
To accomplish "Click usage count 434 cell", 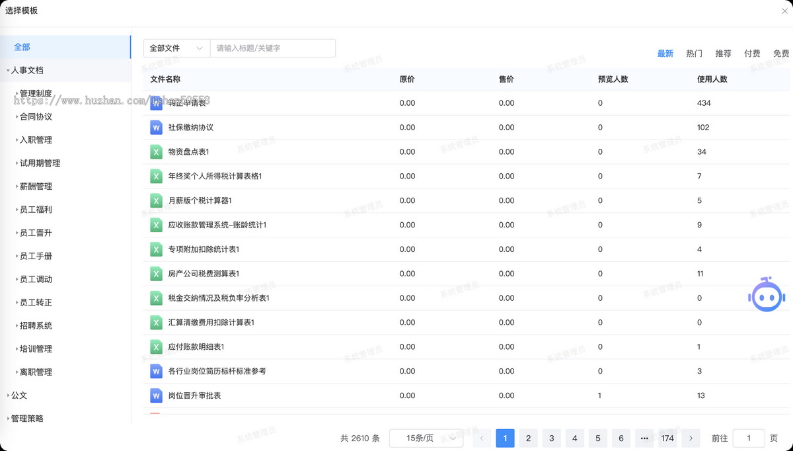I will tap(704, 103).
